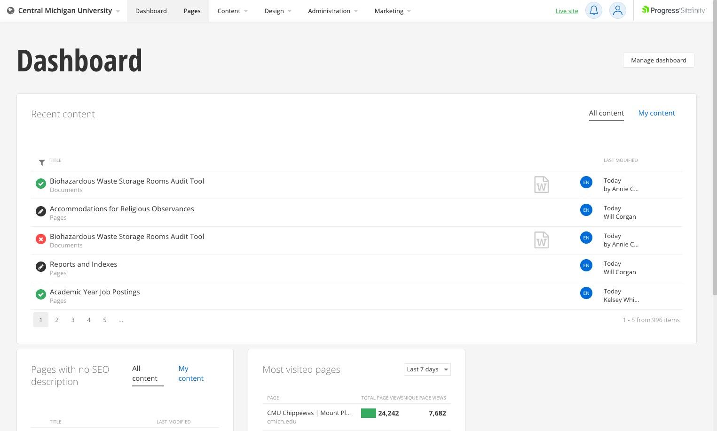
Task: Go to page 1 of Recent content
Action: click(41, 320)
